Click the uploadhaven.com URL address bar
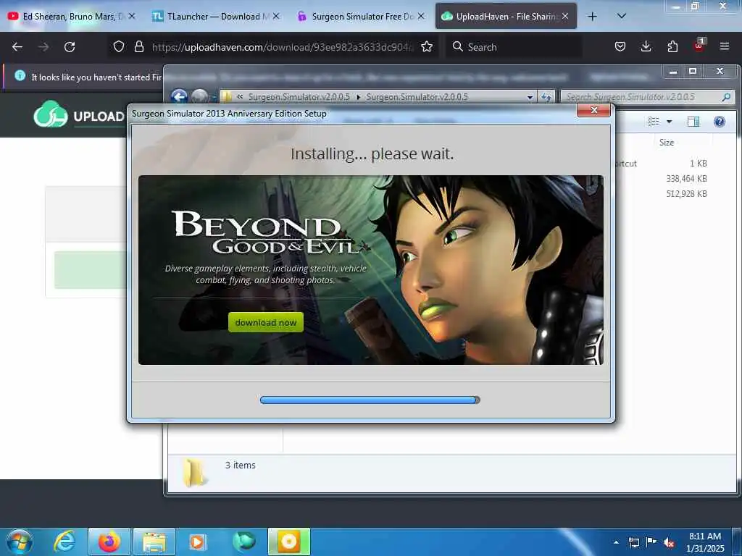Screen dimensions: 742x556 tap(283, 47)
